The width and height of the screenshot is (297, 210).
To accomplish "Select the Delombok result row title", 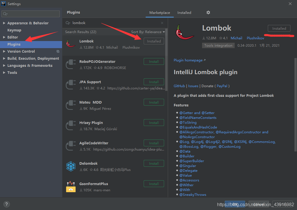I will 88,164.
